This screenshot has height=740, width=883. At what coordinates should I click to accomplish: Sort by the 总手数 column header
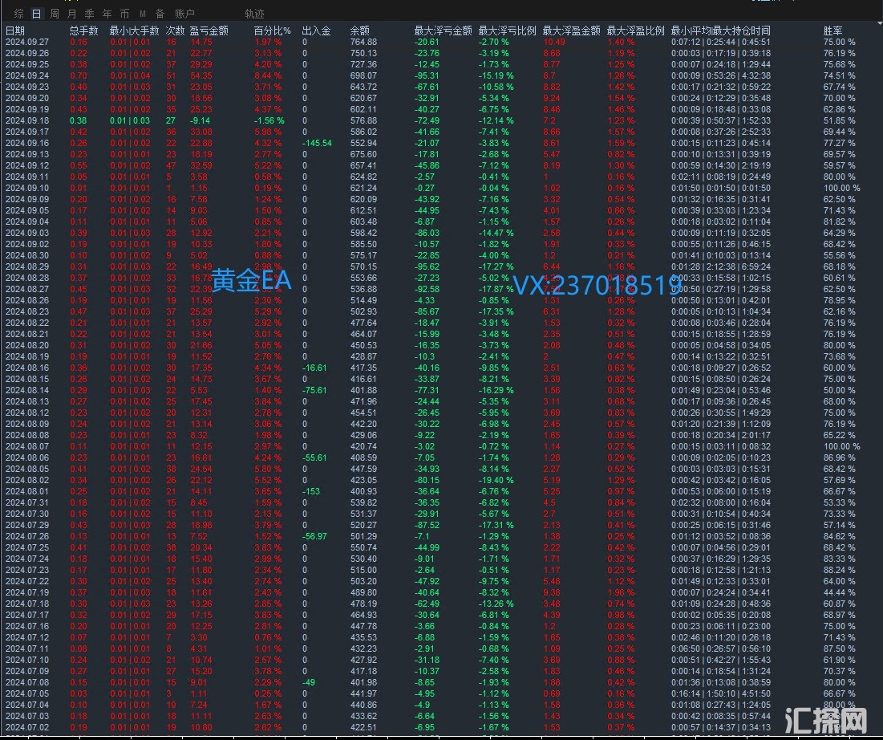point(84,30)
